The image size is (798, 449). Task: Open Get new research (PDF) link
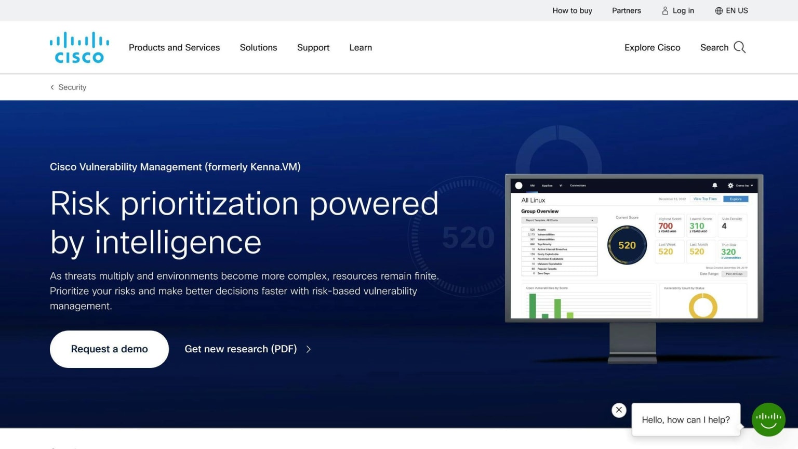tap(241, 349)
